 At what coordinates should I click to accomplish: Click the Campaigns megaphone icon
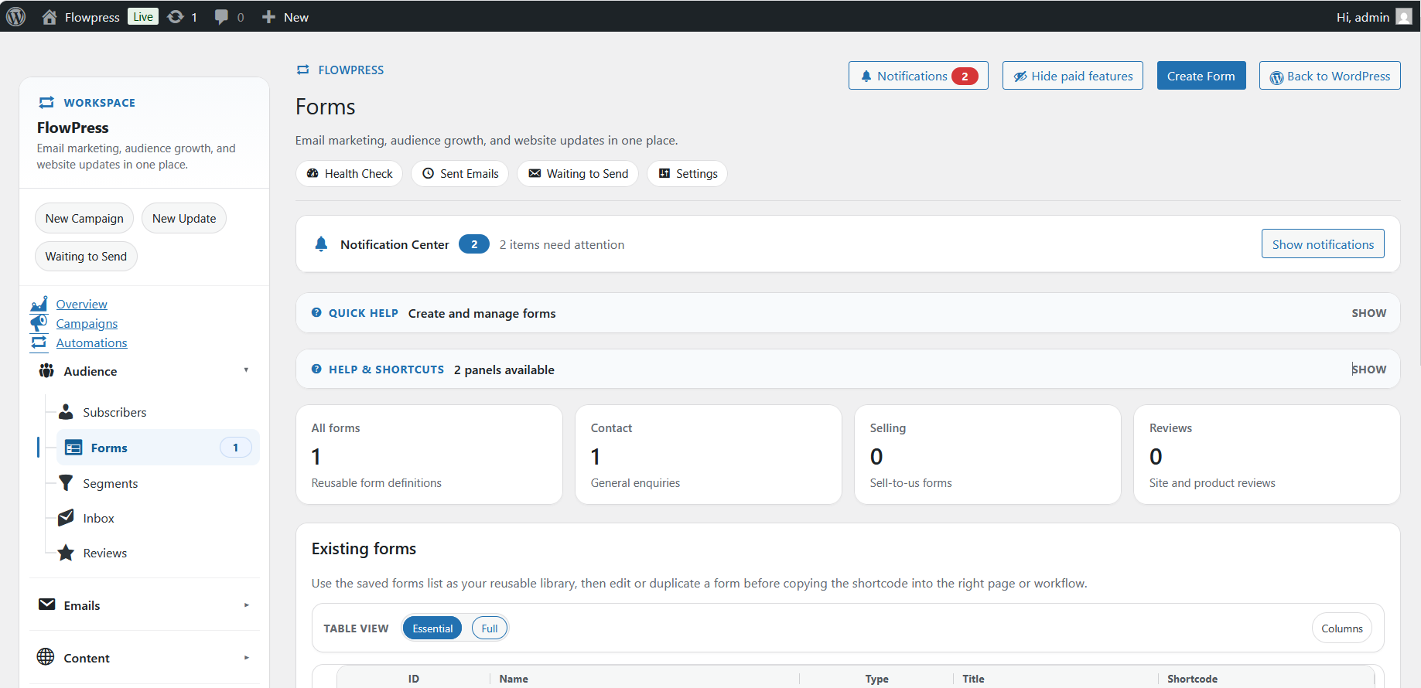[x=39, y=323]
